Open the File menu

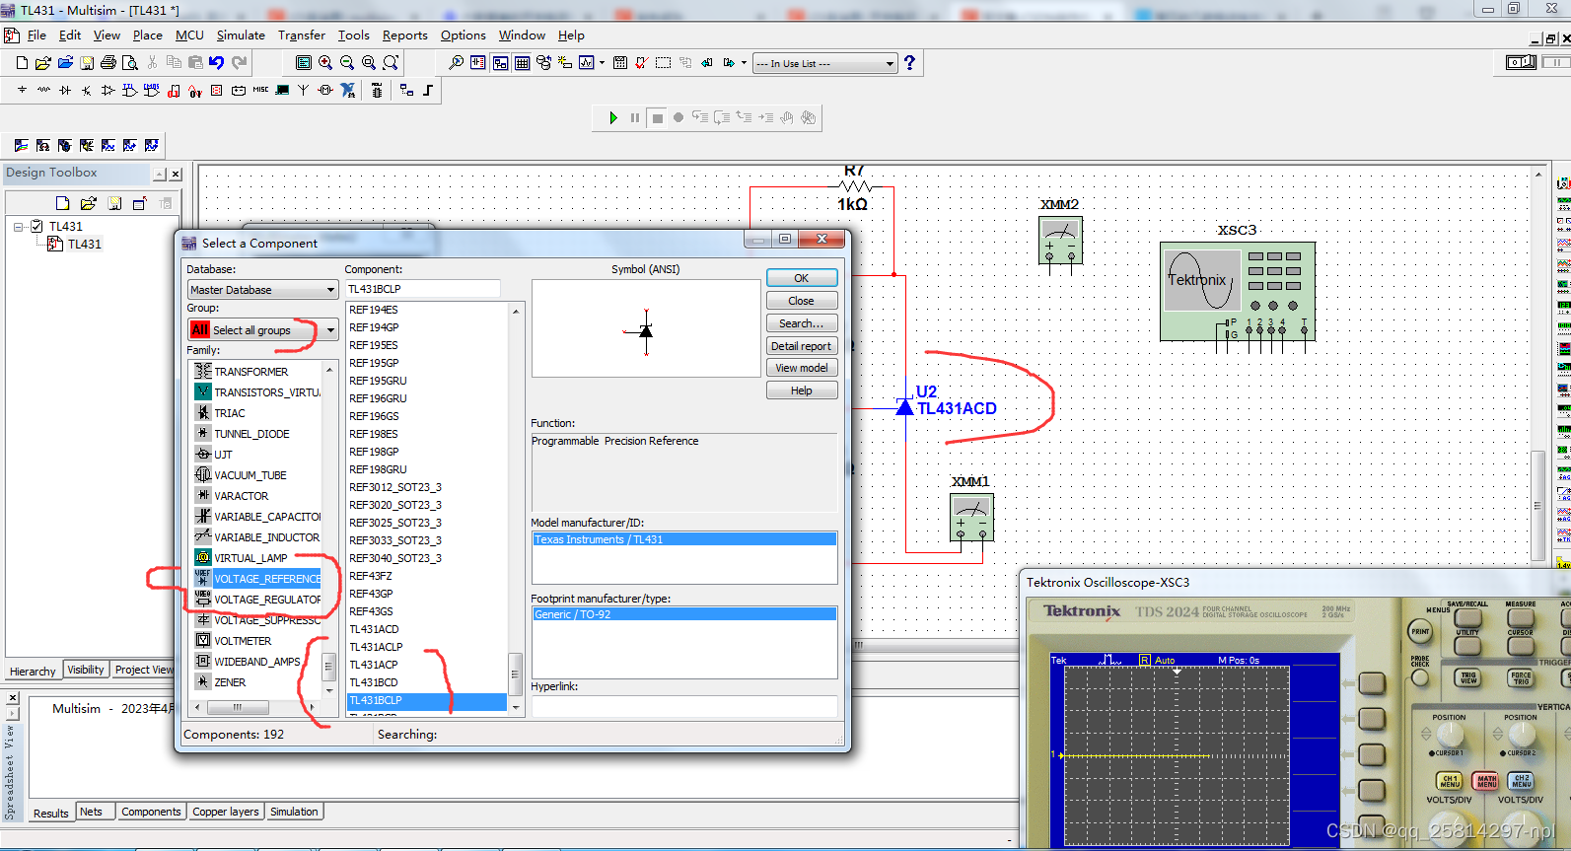coord(36,35)
